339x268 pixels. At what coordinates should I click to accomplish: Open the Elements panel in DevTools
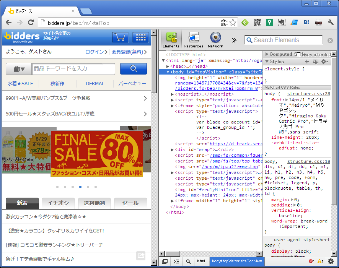tap(171, 40)
